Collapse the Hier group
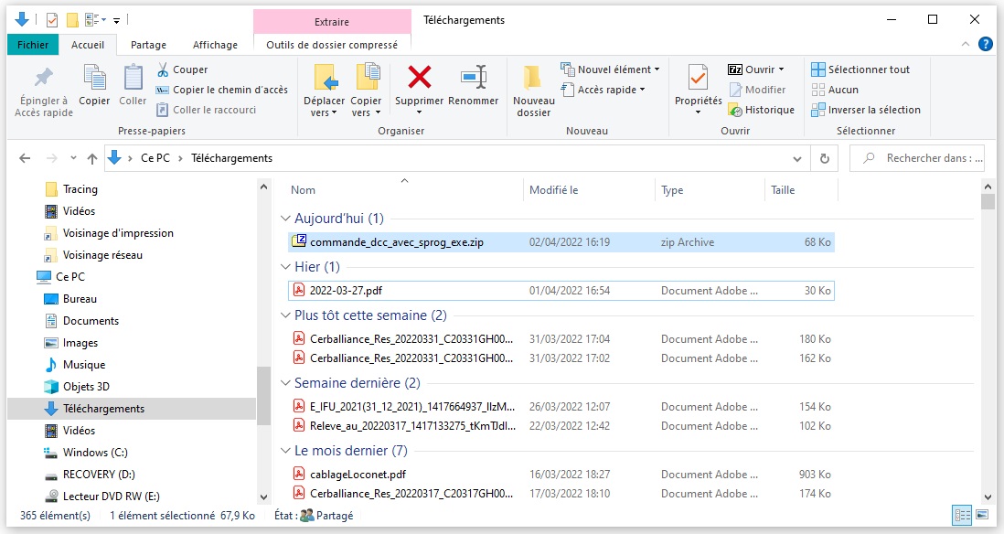1004x534 pixels. pos(285,266)
